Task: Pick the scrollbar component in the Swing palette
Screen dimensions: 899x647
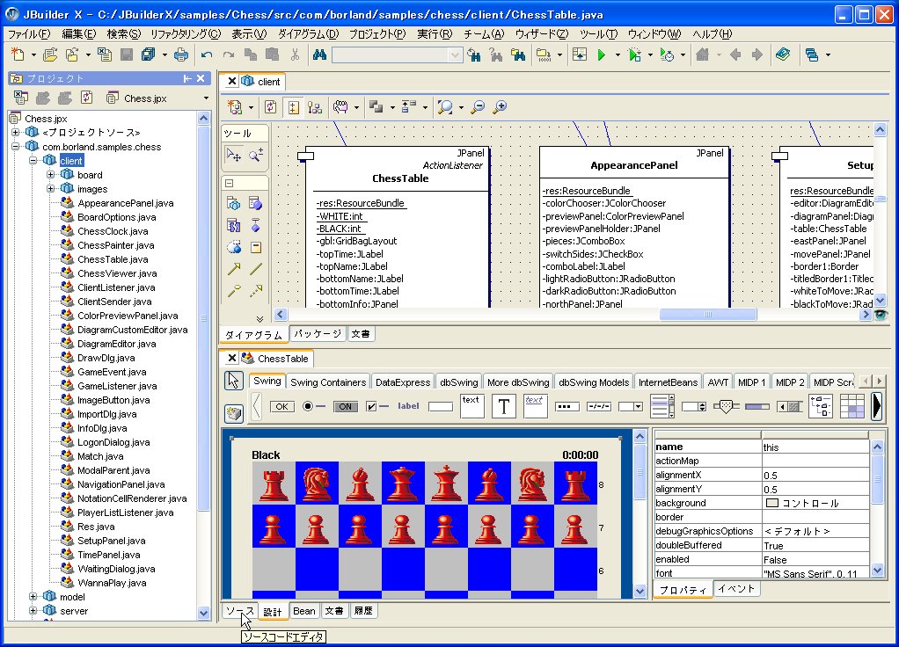Action: pyautogui.click(x=790, y=406)
